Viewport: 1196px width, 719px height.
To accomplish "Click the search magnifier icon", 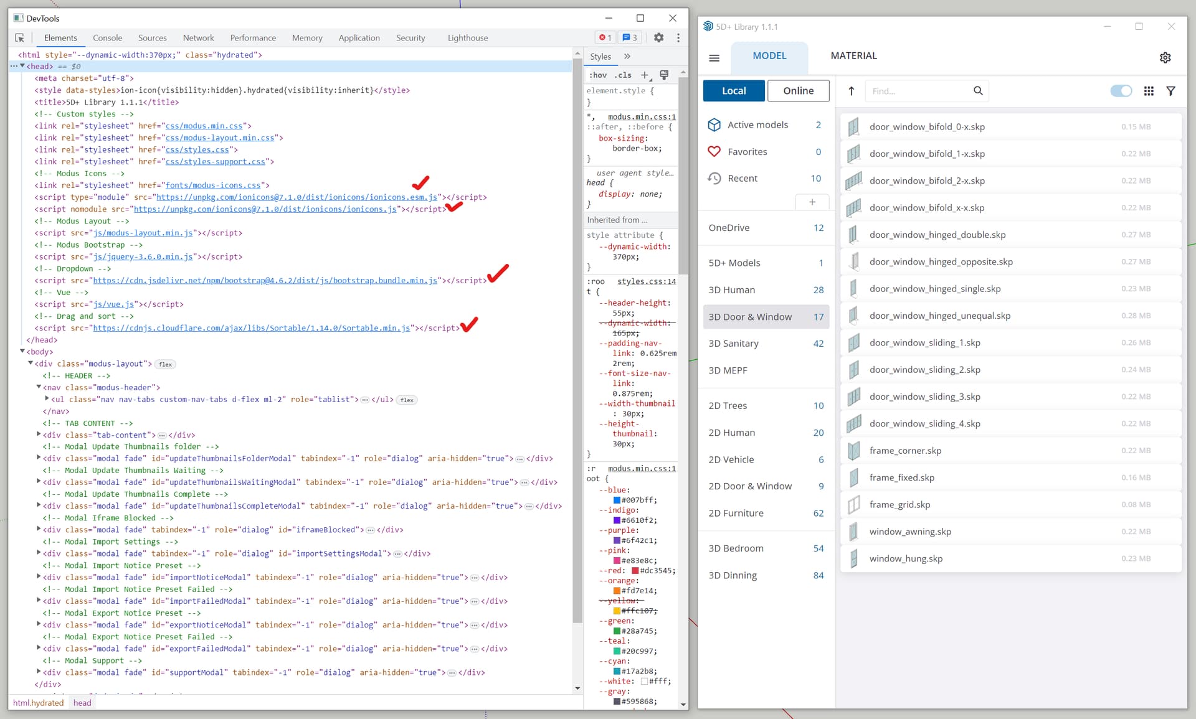I will [x=978, y=92].
